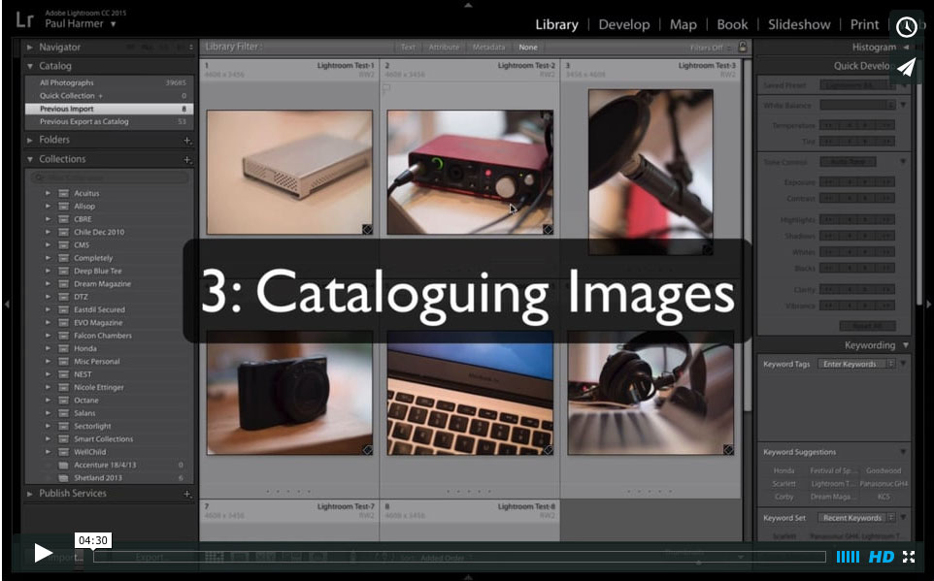934x581 pixels.
Task: Open the Paul Harmer identity plate dropdown
Action: tap(81, 24)
